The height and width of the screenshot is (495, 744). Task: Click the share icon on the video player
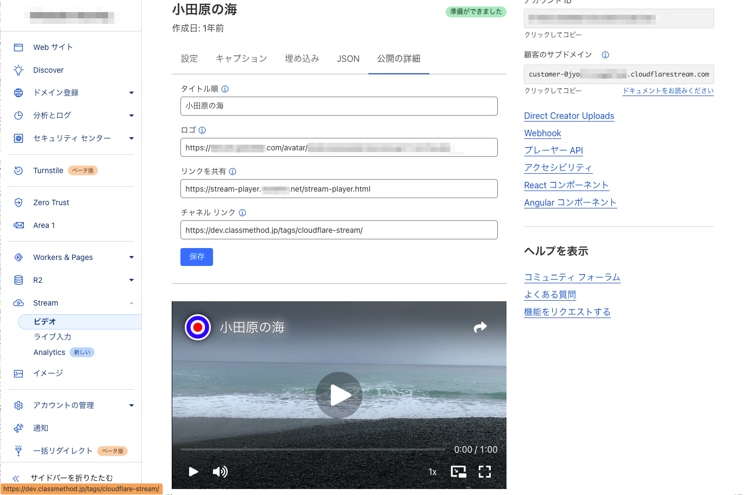(480, 327)
